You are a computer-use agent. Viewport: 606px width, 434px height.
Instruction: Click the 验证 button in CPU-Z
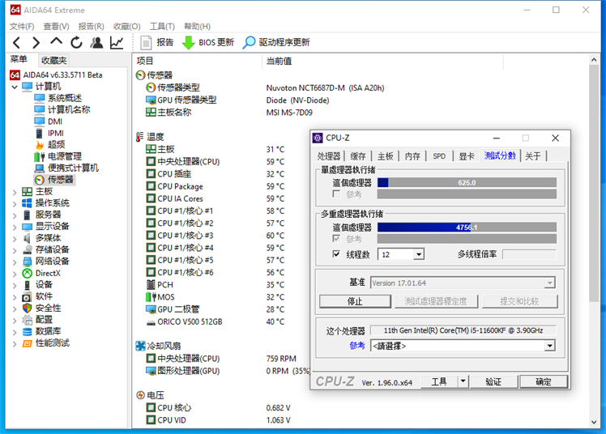point(493,381)
